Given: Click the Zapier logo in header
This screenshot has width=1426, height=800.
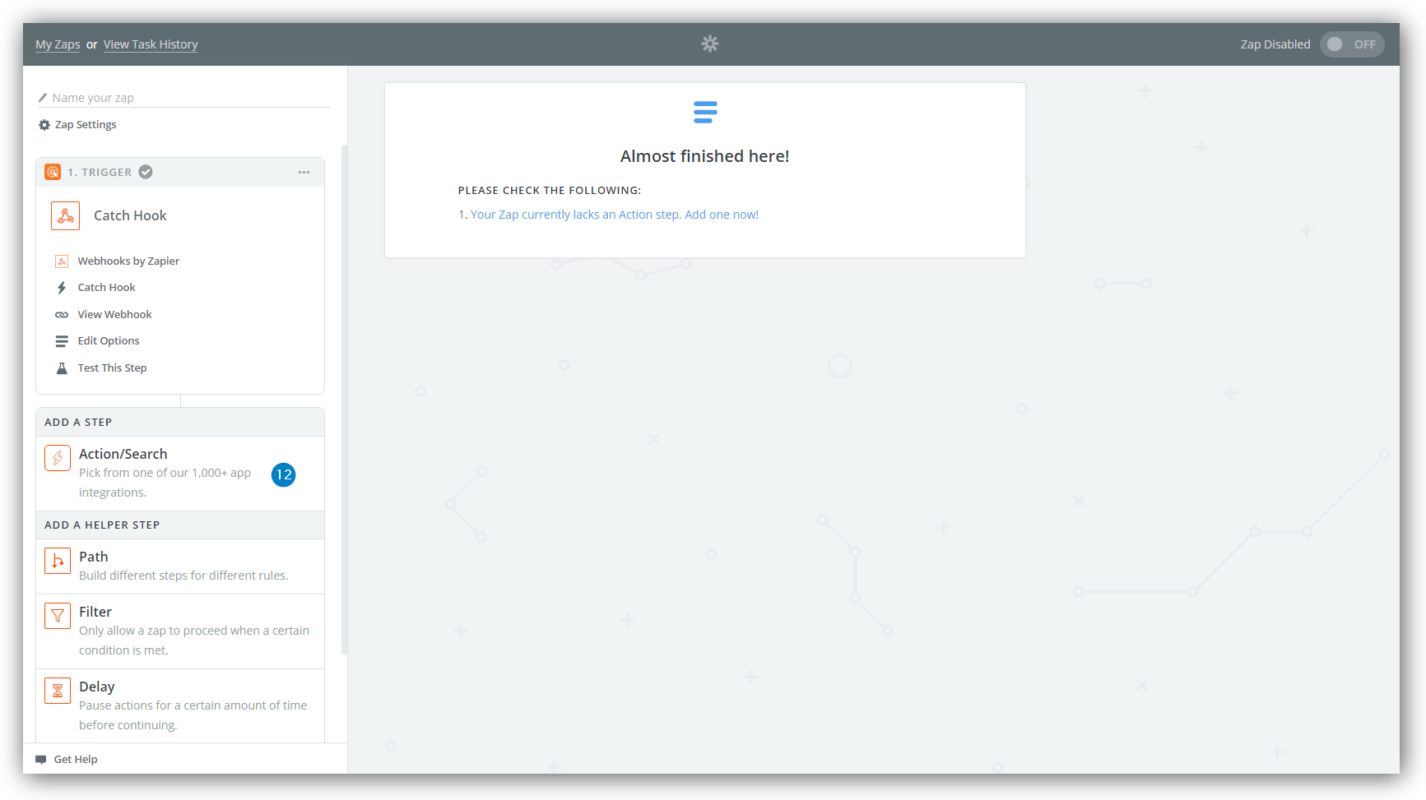Looking at the screenshot, I should coord(710,44).
